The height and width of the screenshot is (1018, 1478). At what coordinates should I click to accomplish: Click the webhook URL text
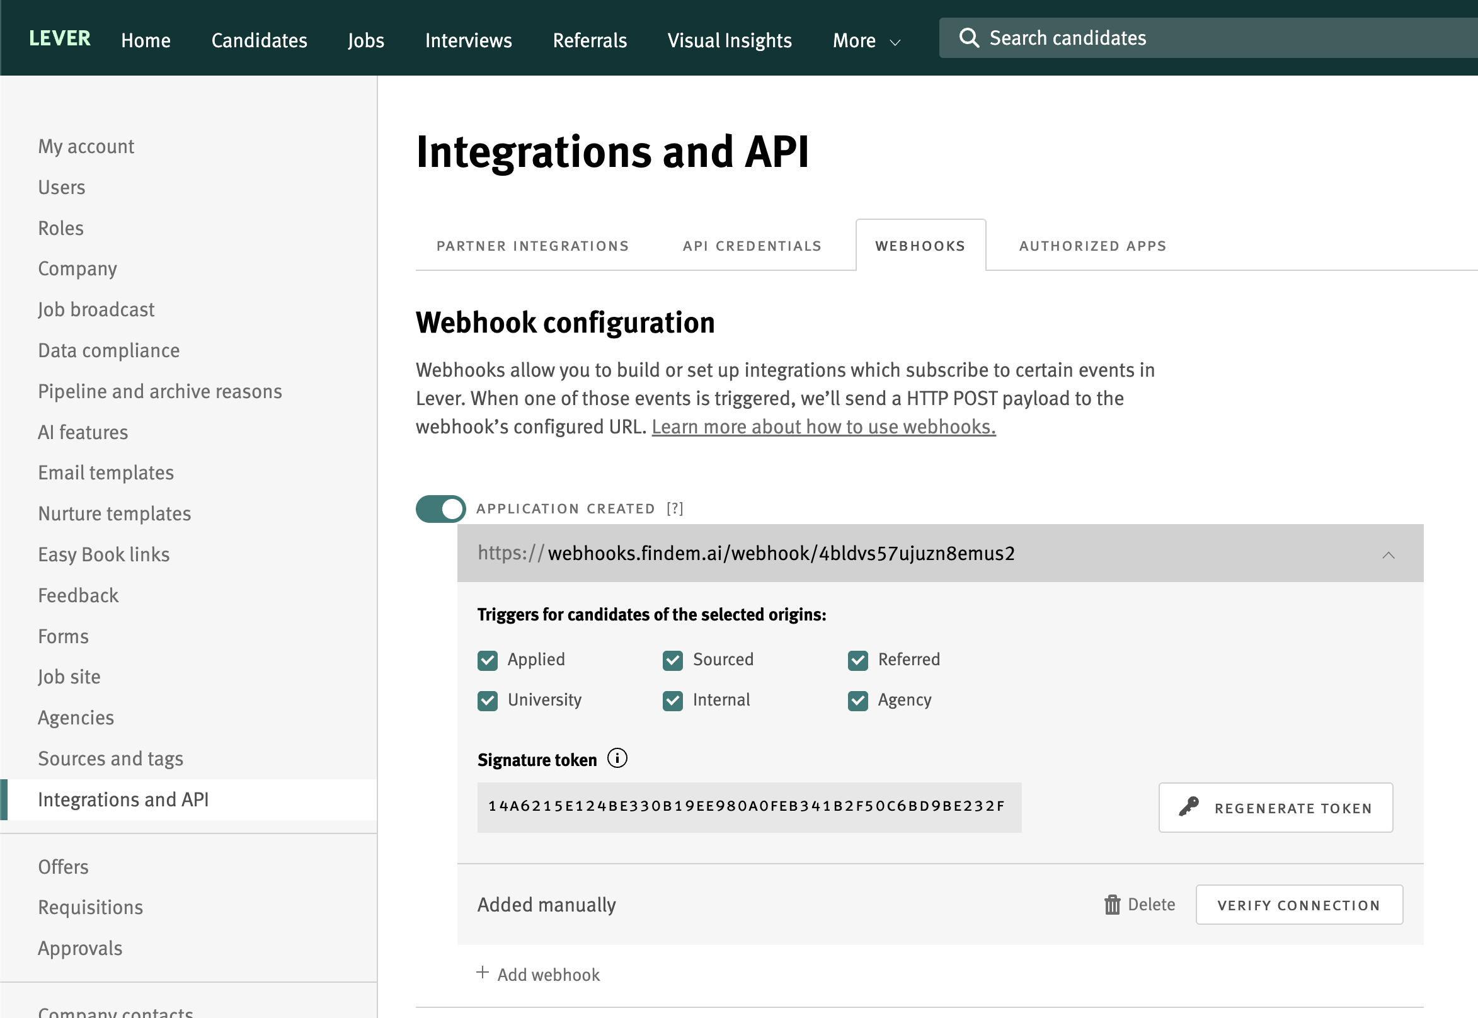pyautogui.click(x=746, y=553)
